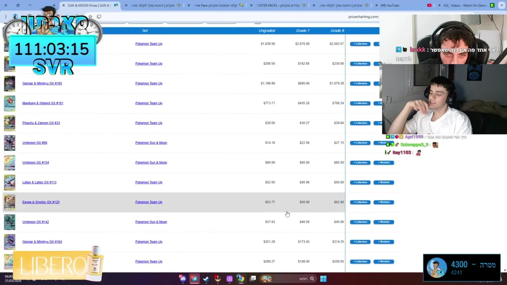Add Latias & Latios GX #113 to Wishlist
Screen dimensions: 507x285
click(383, 182)
